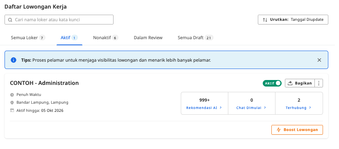Click the Penuh Waktu label

[29, 95]
